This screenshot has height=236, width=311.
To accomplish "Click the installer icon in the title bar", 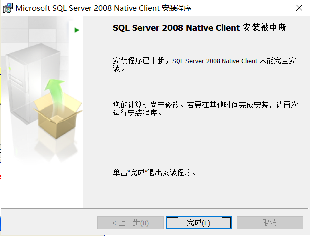I will click(8, 8).
